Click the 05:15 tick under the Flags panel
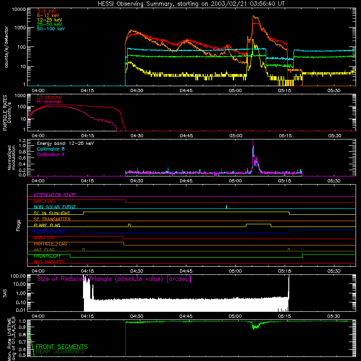 click(x=285, y=271)
